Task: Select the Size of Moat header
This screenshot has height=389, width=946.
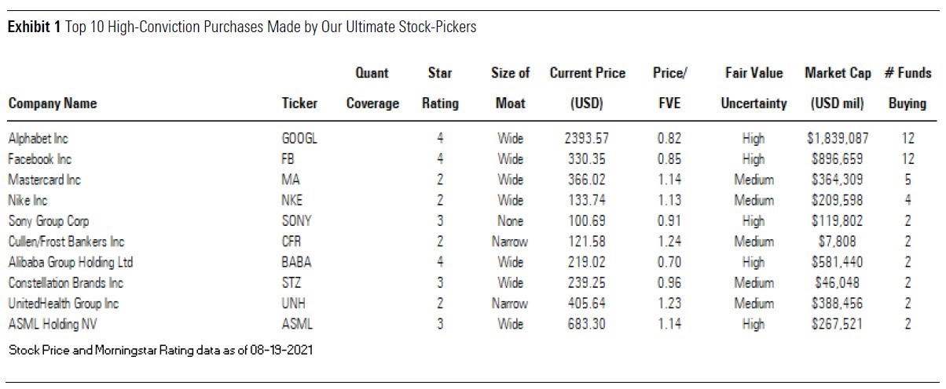Action: tap(510, 88)
